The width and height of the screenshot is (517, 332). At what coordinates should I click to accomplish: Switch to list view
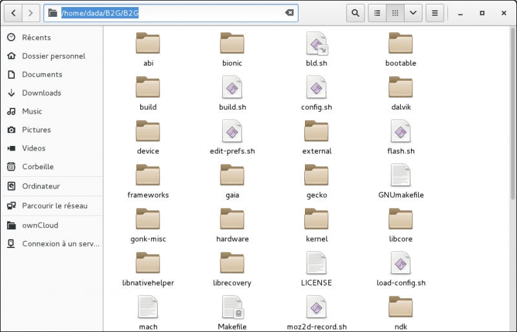(x=377, y=13)
